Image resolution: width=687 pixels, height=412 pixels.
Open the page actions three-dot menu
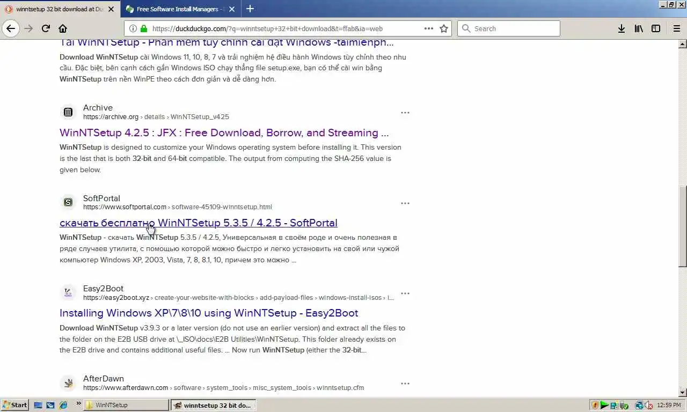click(429, 28)
